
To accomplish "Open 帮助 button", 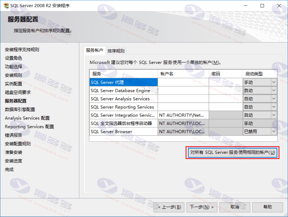I will click(x=268, y=207).
